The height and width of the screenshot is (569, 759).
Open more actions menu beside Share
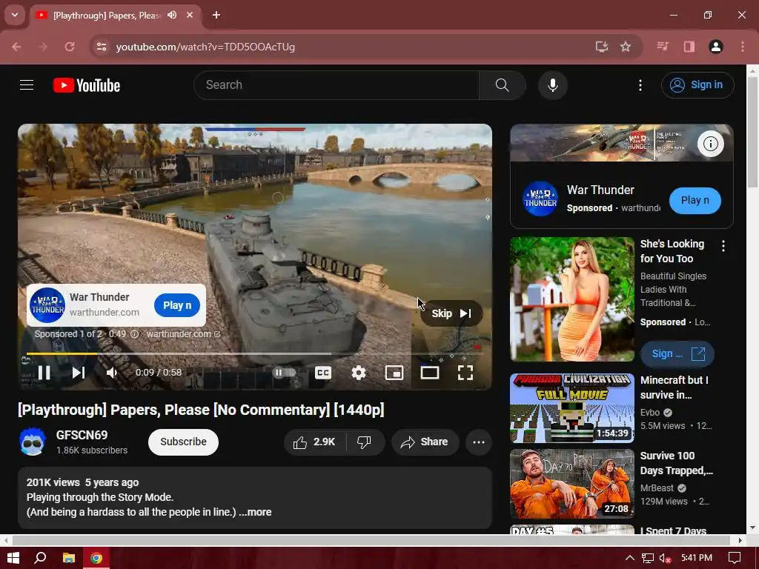pos(478,442)
